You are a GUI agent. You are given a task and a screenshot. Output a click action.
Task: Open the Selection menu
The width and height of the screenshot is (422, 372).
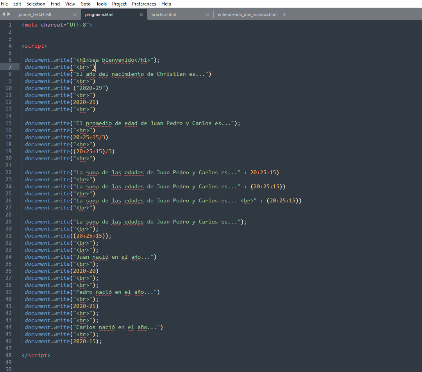tap(36, 4)
